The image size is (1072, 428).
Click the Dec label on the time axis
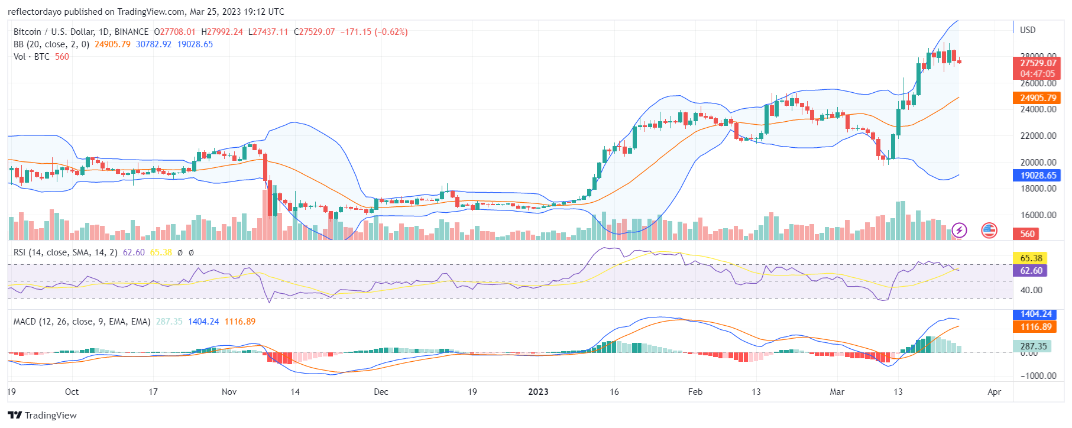click(381, 392)
